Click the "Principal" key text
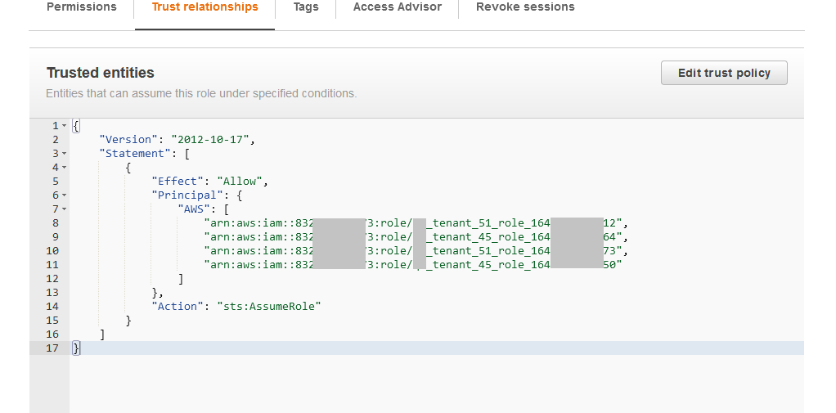Viewport: 836px width, 413px height. pos(187,195)
